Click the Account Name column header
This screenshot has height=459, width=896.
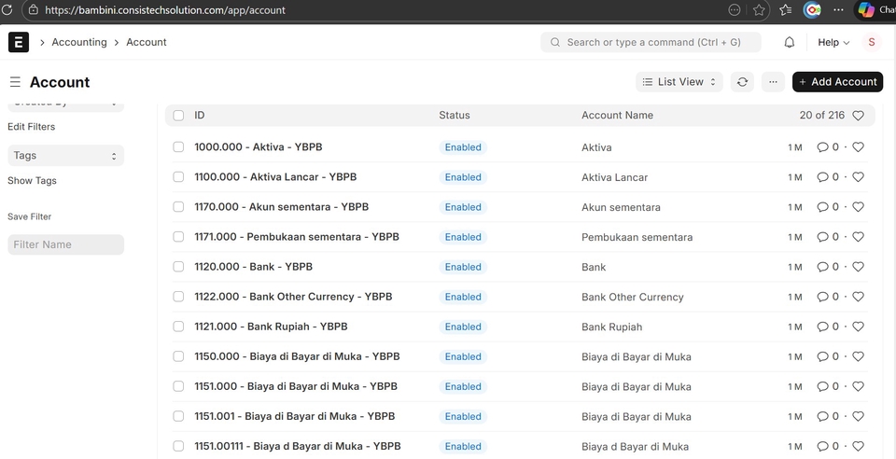[617, 116]
